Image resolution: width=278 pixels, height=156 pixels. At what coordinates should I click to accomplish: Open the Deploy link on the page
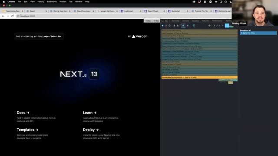[x=91, y=130]
